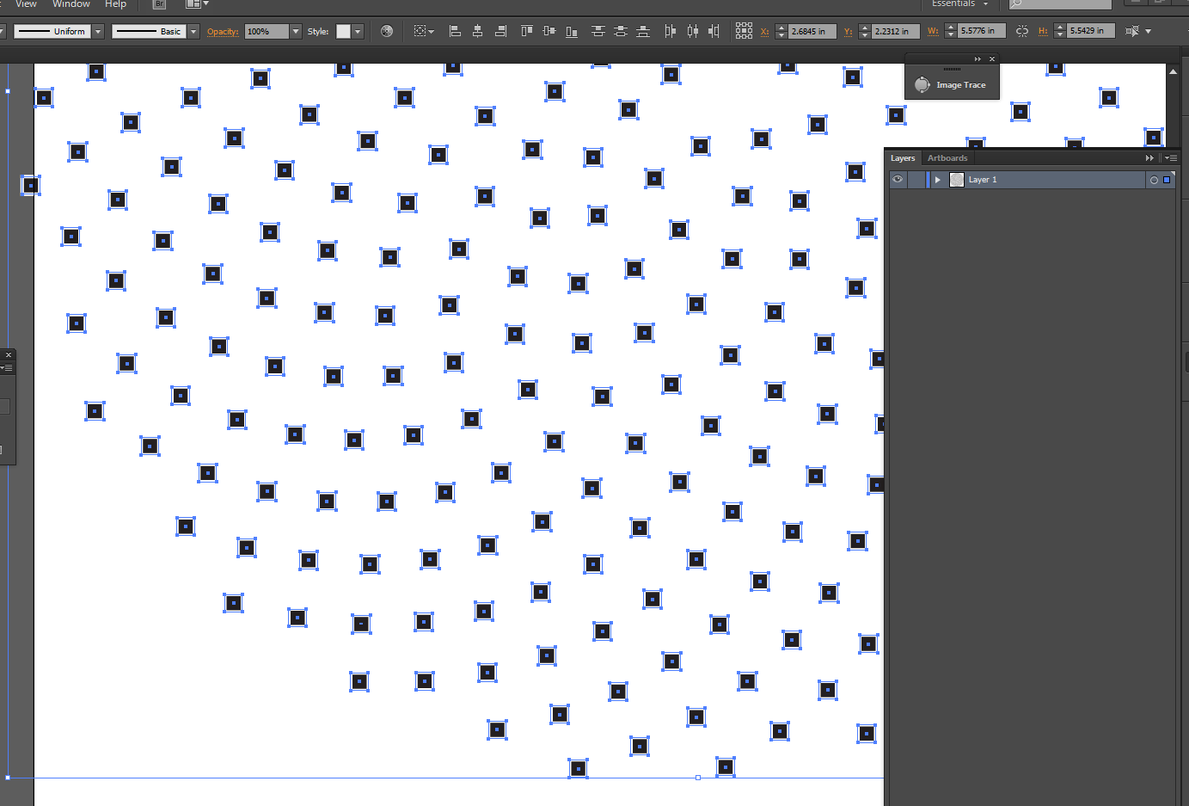The image size is (1189, 806).
Task: Open the Opacity percentage dropdown
Action: 296,31
